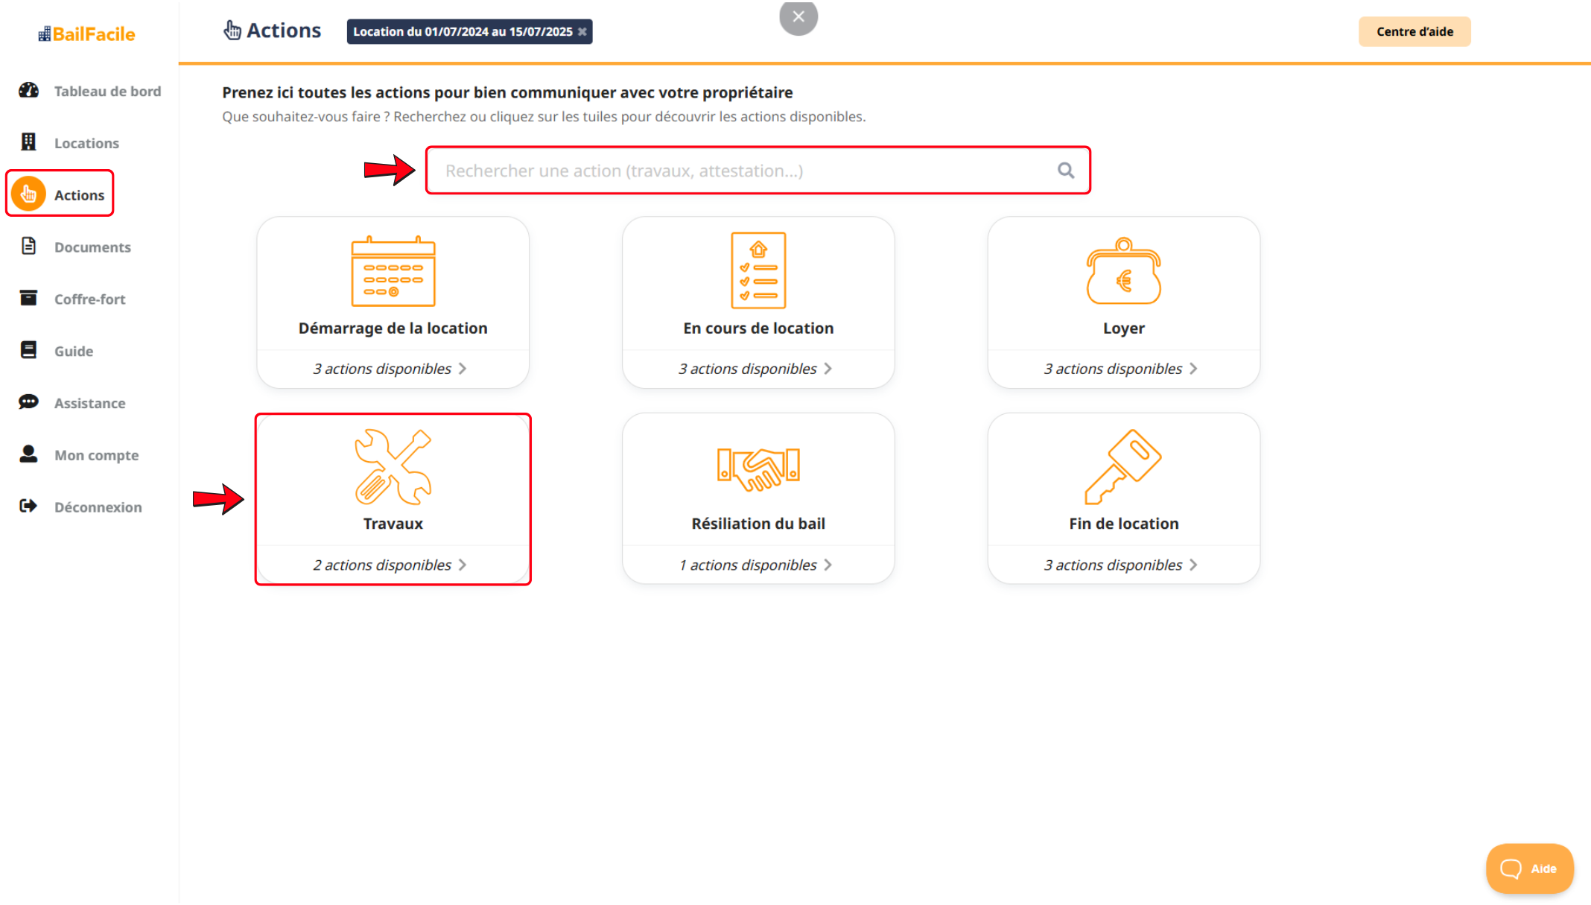Click the Travaux tools icon
Image resolution: width=1591 pixels, height=905 pixels.
coord(393,467)
